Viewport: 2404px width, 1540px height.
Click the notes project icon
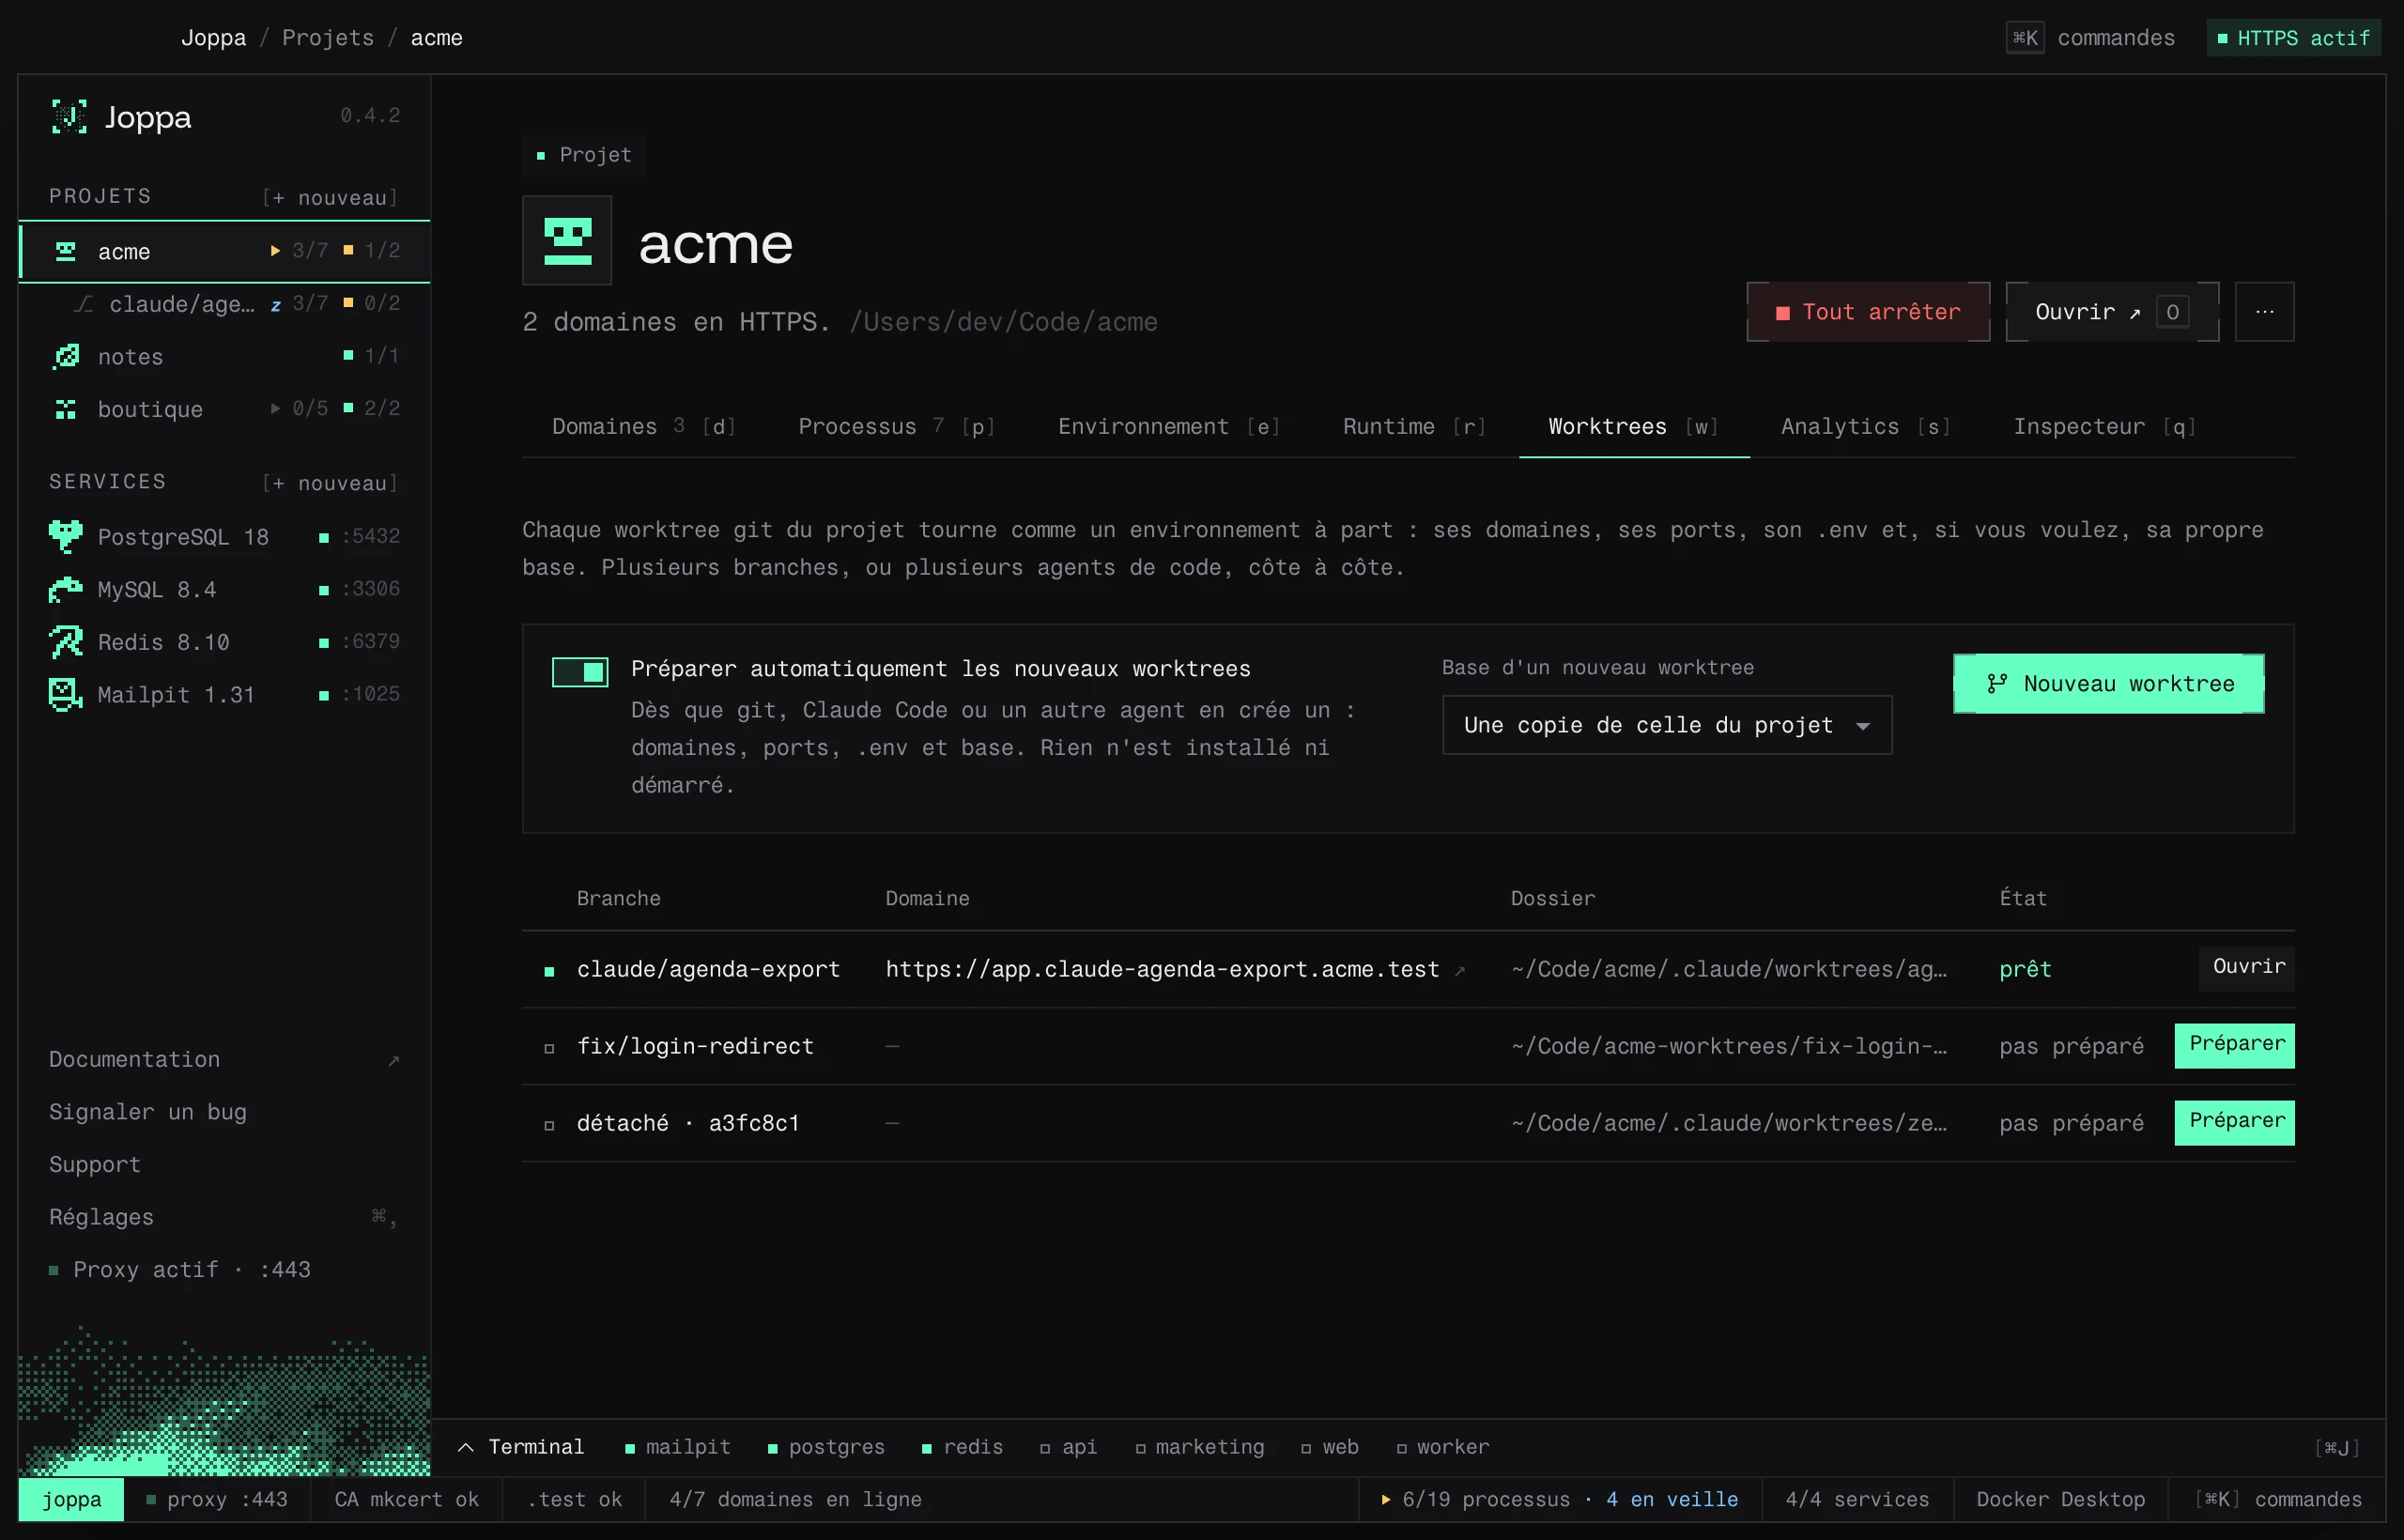[x=66, y=356]
